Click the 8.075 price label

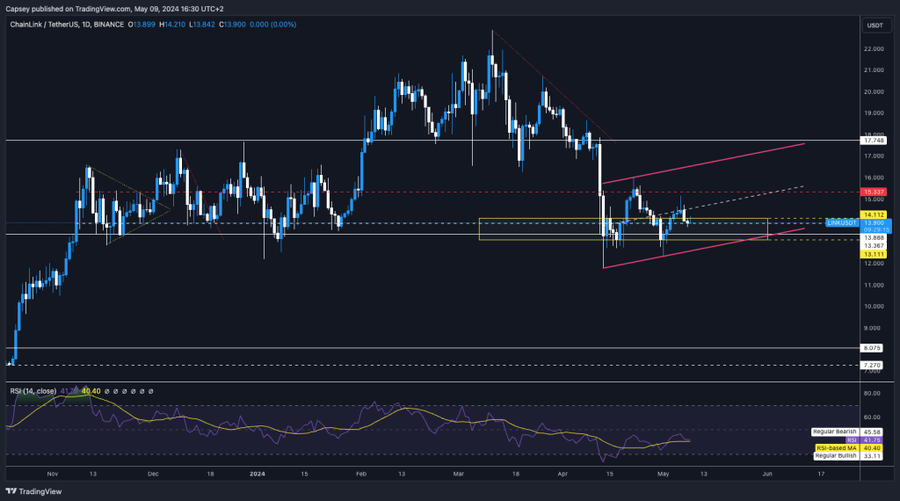872,348
